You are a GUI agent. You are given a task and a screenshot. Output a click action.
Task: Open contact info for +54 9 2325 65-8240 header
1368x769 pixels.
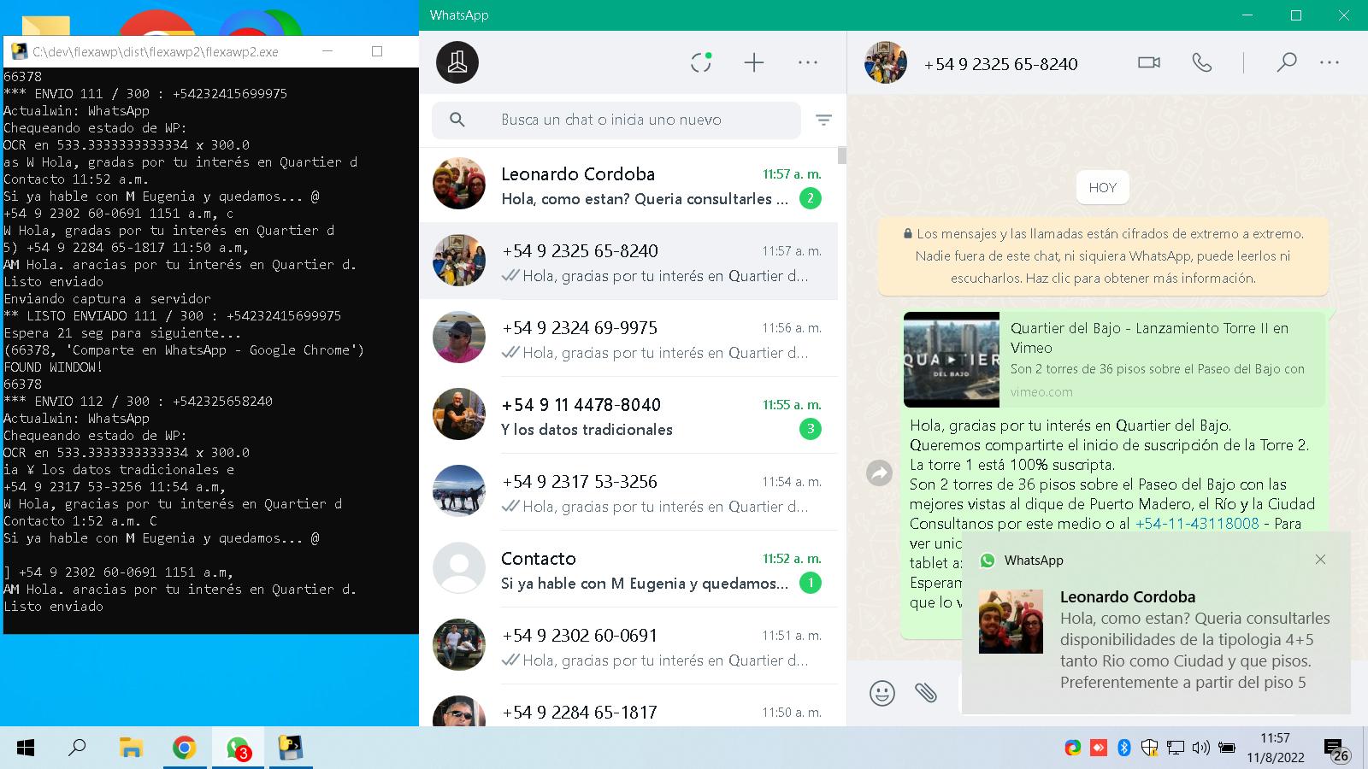(1000, 64)
